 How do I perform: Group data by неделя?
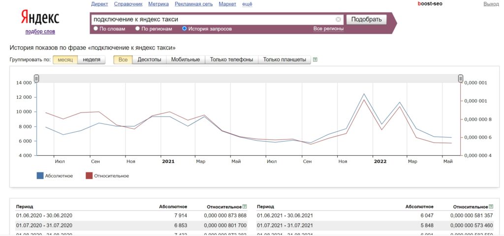(92, 59)
